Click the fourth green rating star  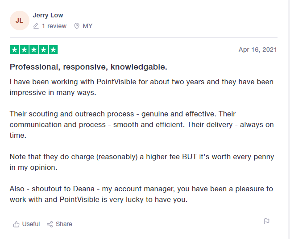[44, 49]
